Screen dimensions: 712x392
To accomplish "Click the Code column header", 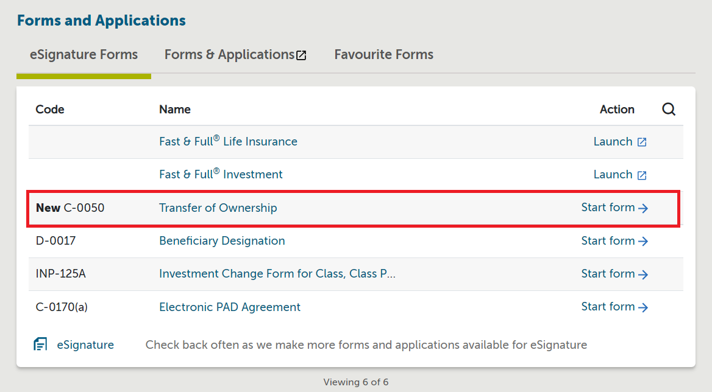I will coord(50,110).
